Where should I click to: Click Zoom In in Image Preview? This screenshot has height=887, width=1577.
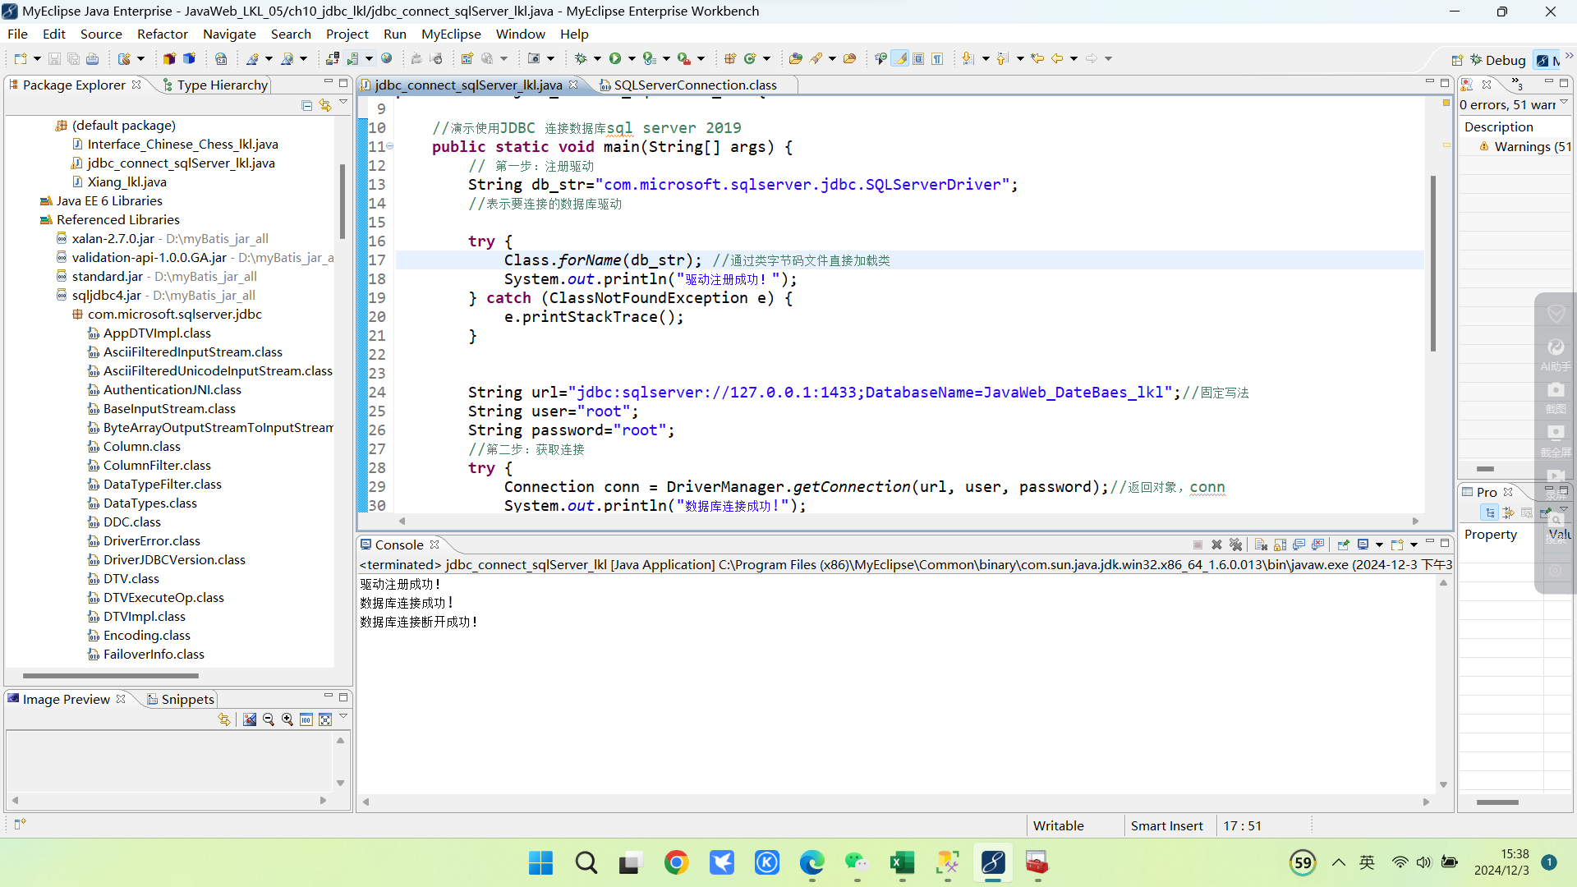coord(287,719)
